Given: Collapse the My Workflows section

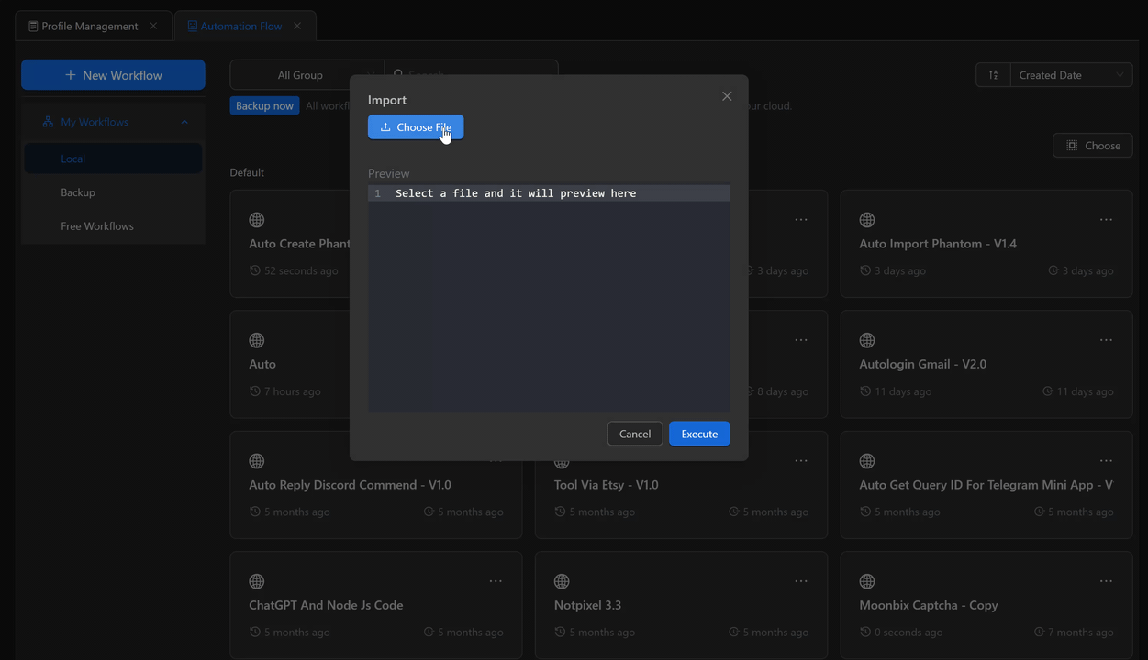Looking at the screenshot, I should pyautogui.click(x=184, y=122).
